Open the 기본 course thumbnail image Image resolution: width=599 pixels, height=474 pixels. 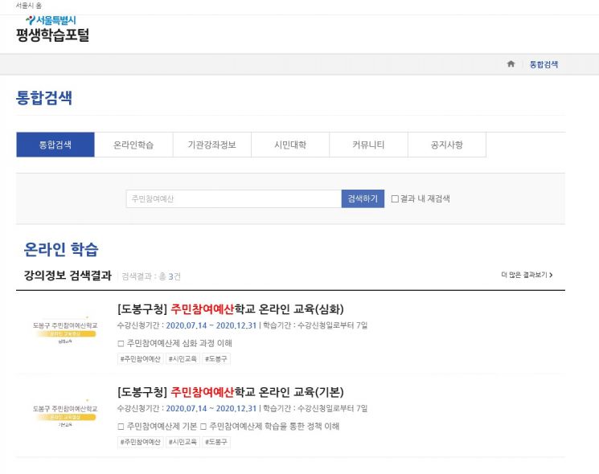[x=65, y=414]
